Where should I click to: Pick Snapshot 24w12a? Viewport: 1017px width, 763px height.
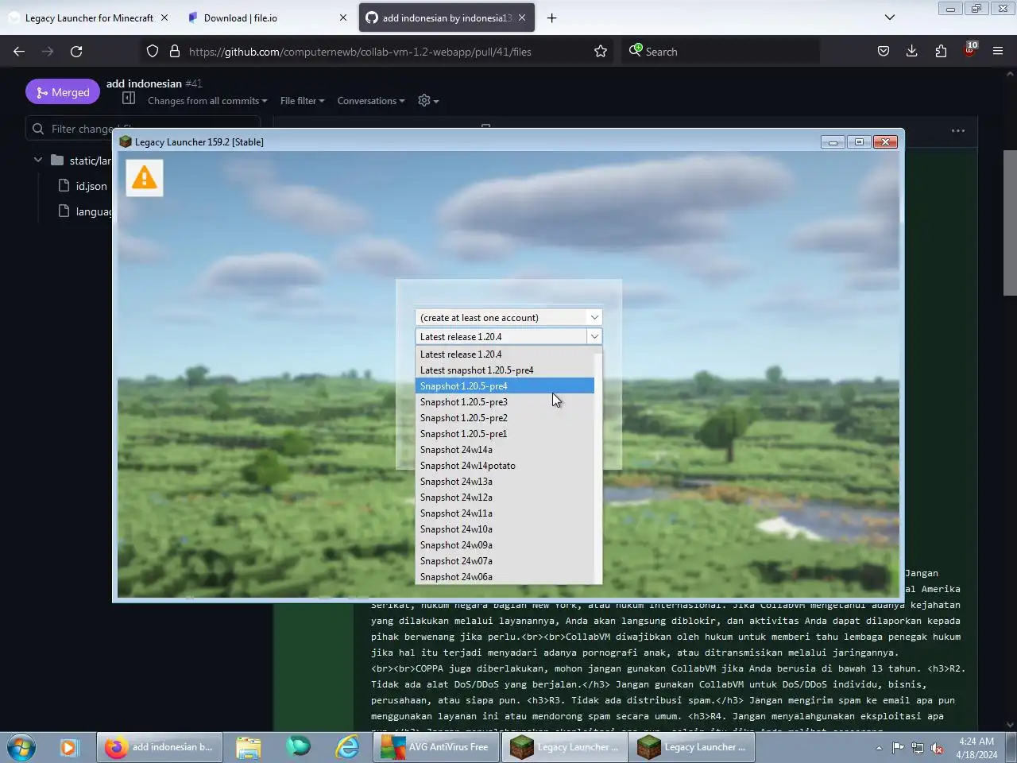[x=505, y=498]
